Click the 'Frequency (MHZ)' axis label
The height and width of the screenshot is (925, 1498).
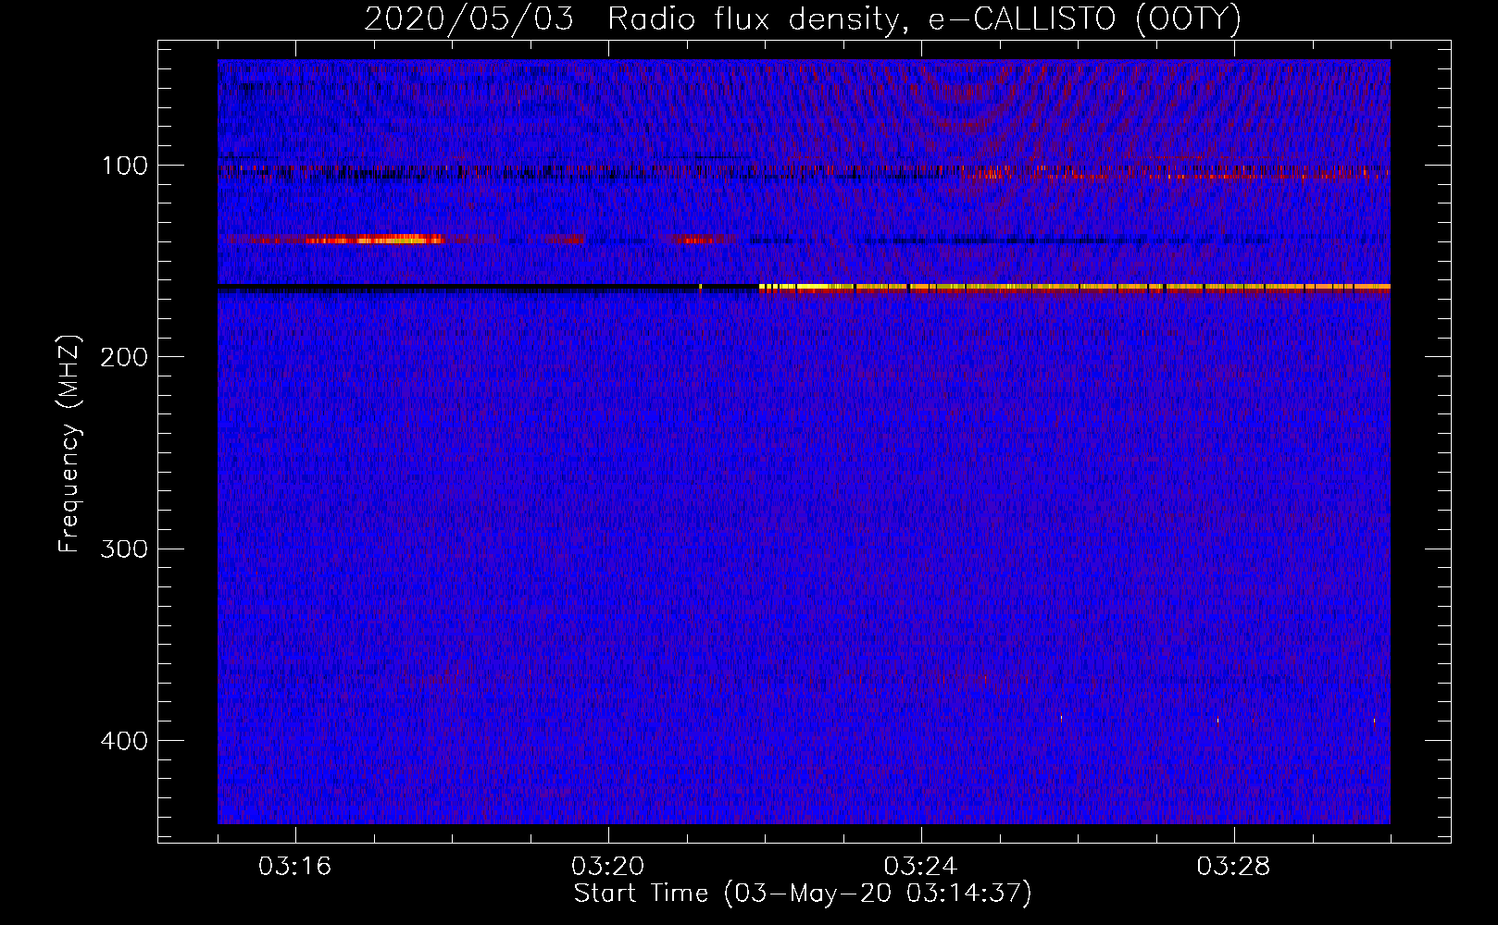point(70,443)
